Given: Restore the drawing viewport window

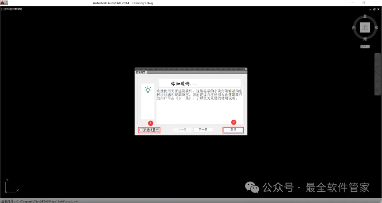Looking at the screenshot, I should 374,10.
